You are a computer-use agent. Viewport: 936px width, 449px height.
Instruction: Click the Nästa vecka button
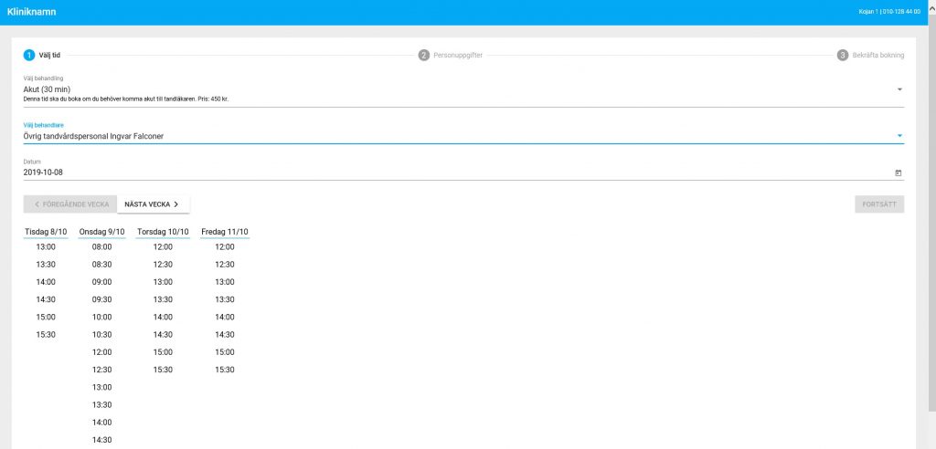click(153, 204)
